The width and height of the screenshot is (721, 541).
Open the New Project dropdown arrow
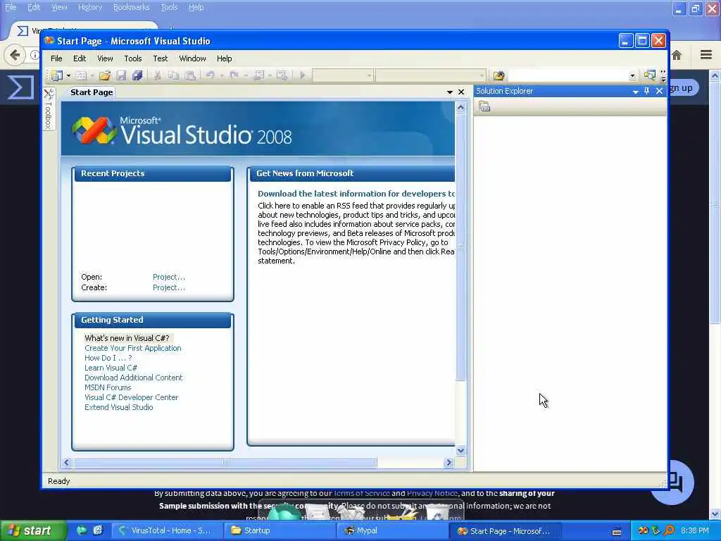tap(68, 75)
